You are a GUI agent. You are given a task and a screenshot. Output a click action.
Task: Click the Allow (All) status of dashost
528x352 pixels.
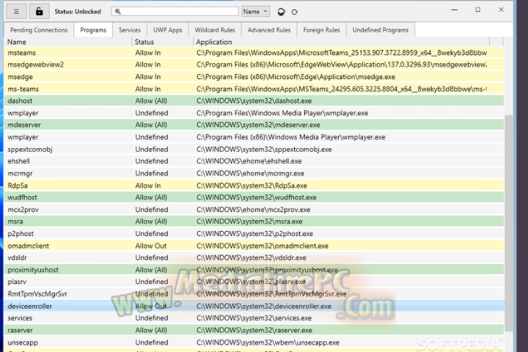(151, 100)
